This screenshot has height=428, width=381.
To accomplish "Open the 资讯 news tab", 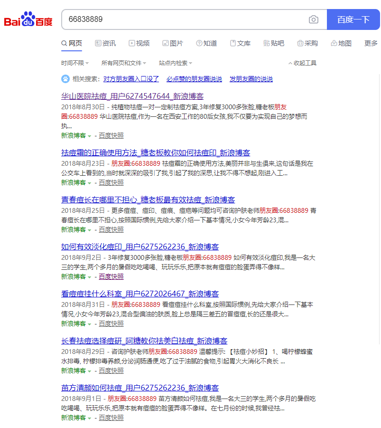I will [x=105, y=43].
